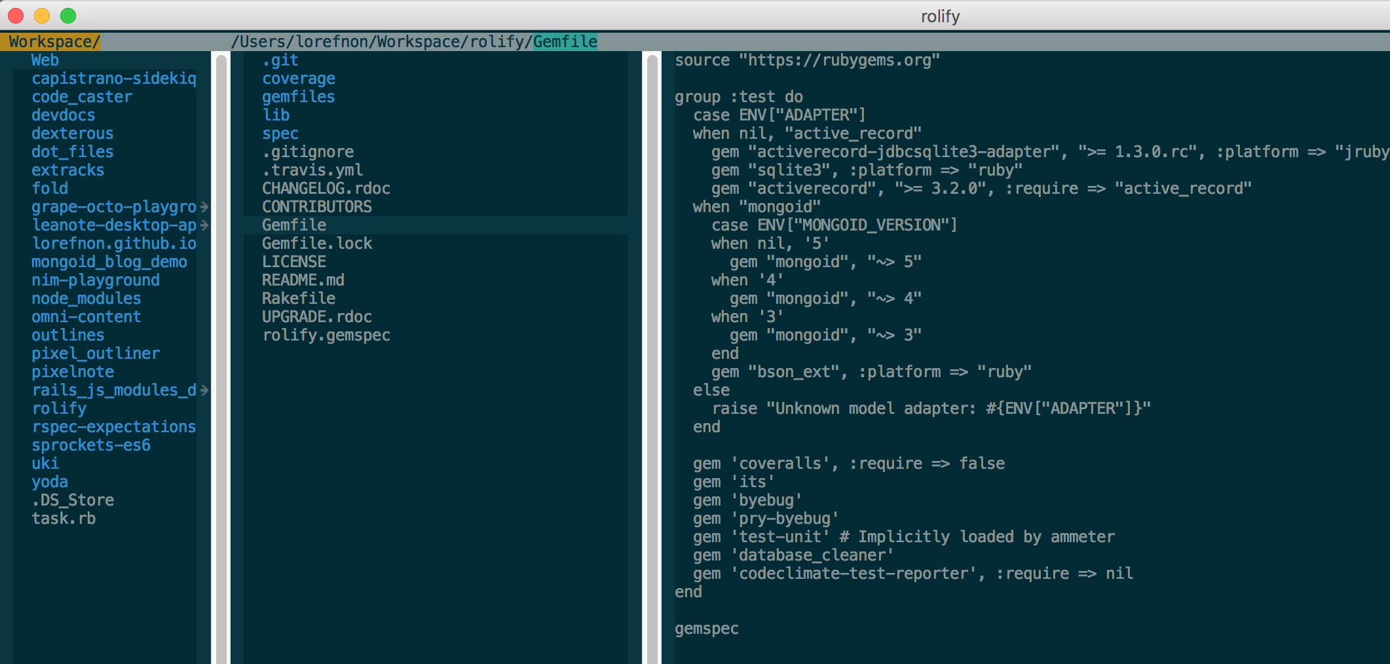The width and height of the screenshot is (1390, 664).
Task: Open omni-content directory
Action: click(86, 317)
